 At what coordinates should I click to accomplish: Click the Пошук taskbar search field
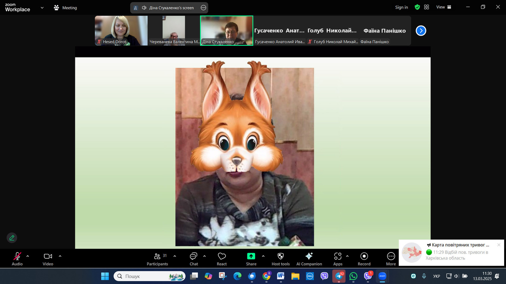(x=150, y=276)
